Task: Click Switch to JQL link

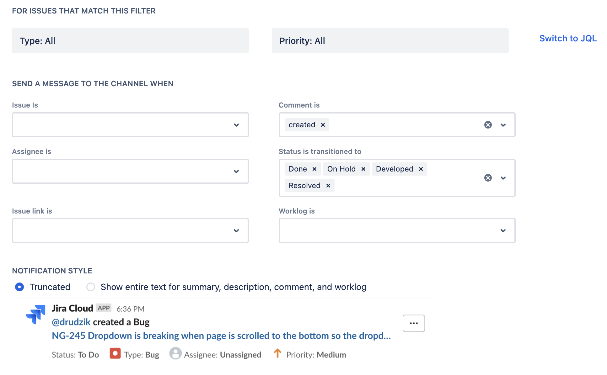Action: pos(568,38)
